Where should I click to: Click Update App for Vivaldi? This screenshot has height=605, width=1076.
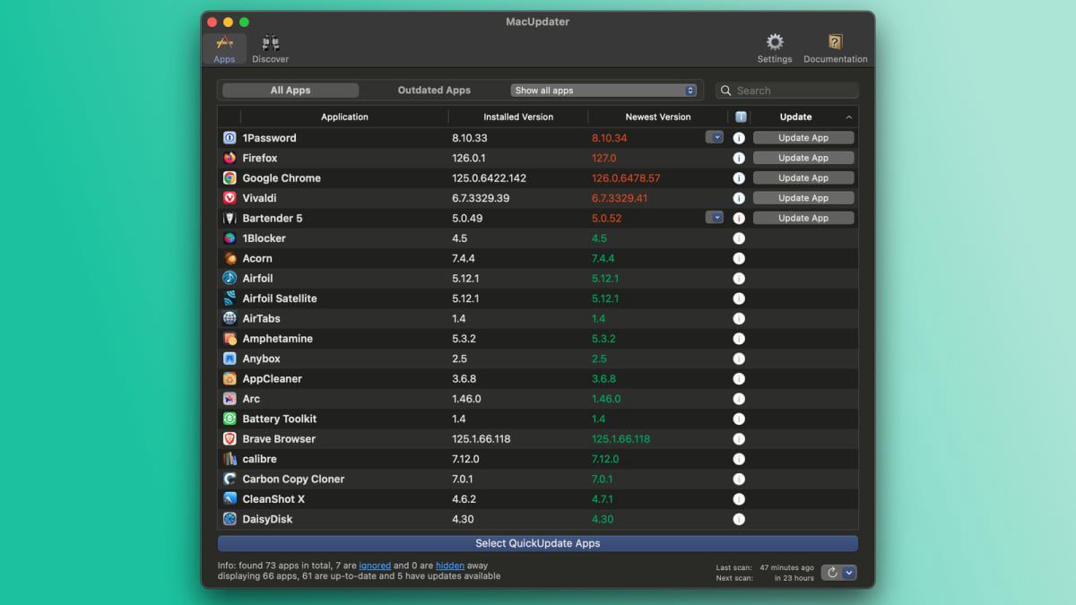tap(803, 198)
